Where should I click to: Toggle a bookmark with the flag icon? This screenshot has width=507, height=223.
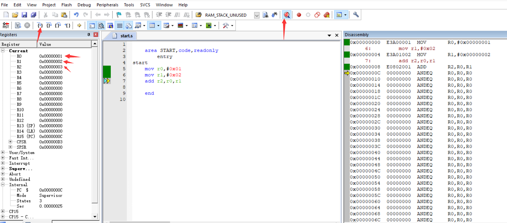tap(119, 15)
